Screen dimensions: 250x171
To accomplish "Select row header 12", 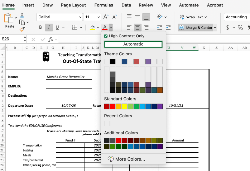I will click(x=2, y=106).
